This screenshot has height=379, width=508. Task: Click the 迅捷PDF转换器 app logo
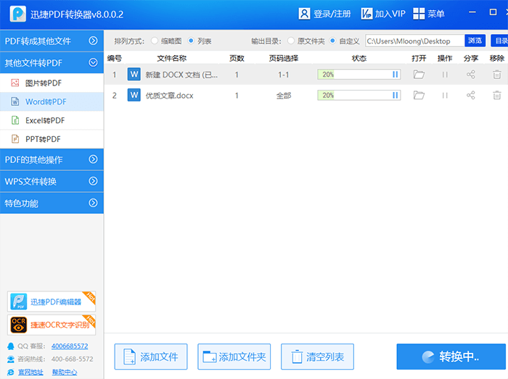click(x=18, y=14)
